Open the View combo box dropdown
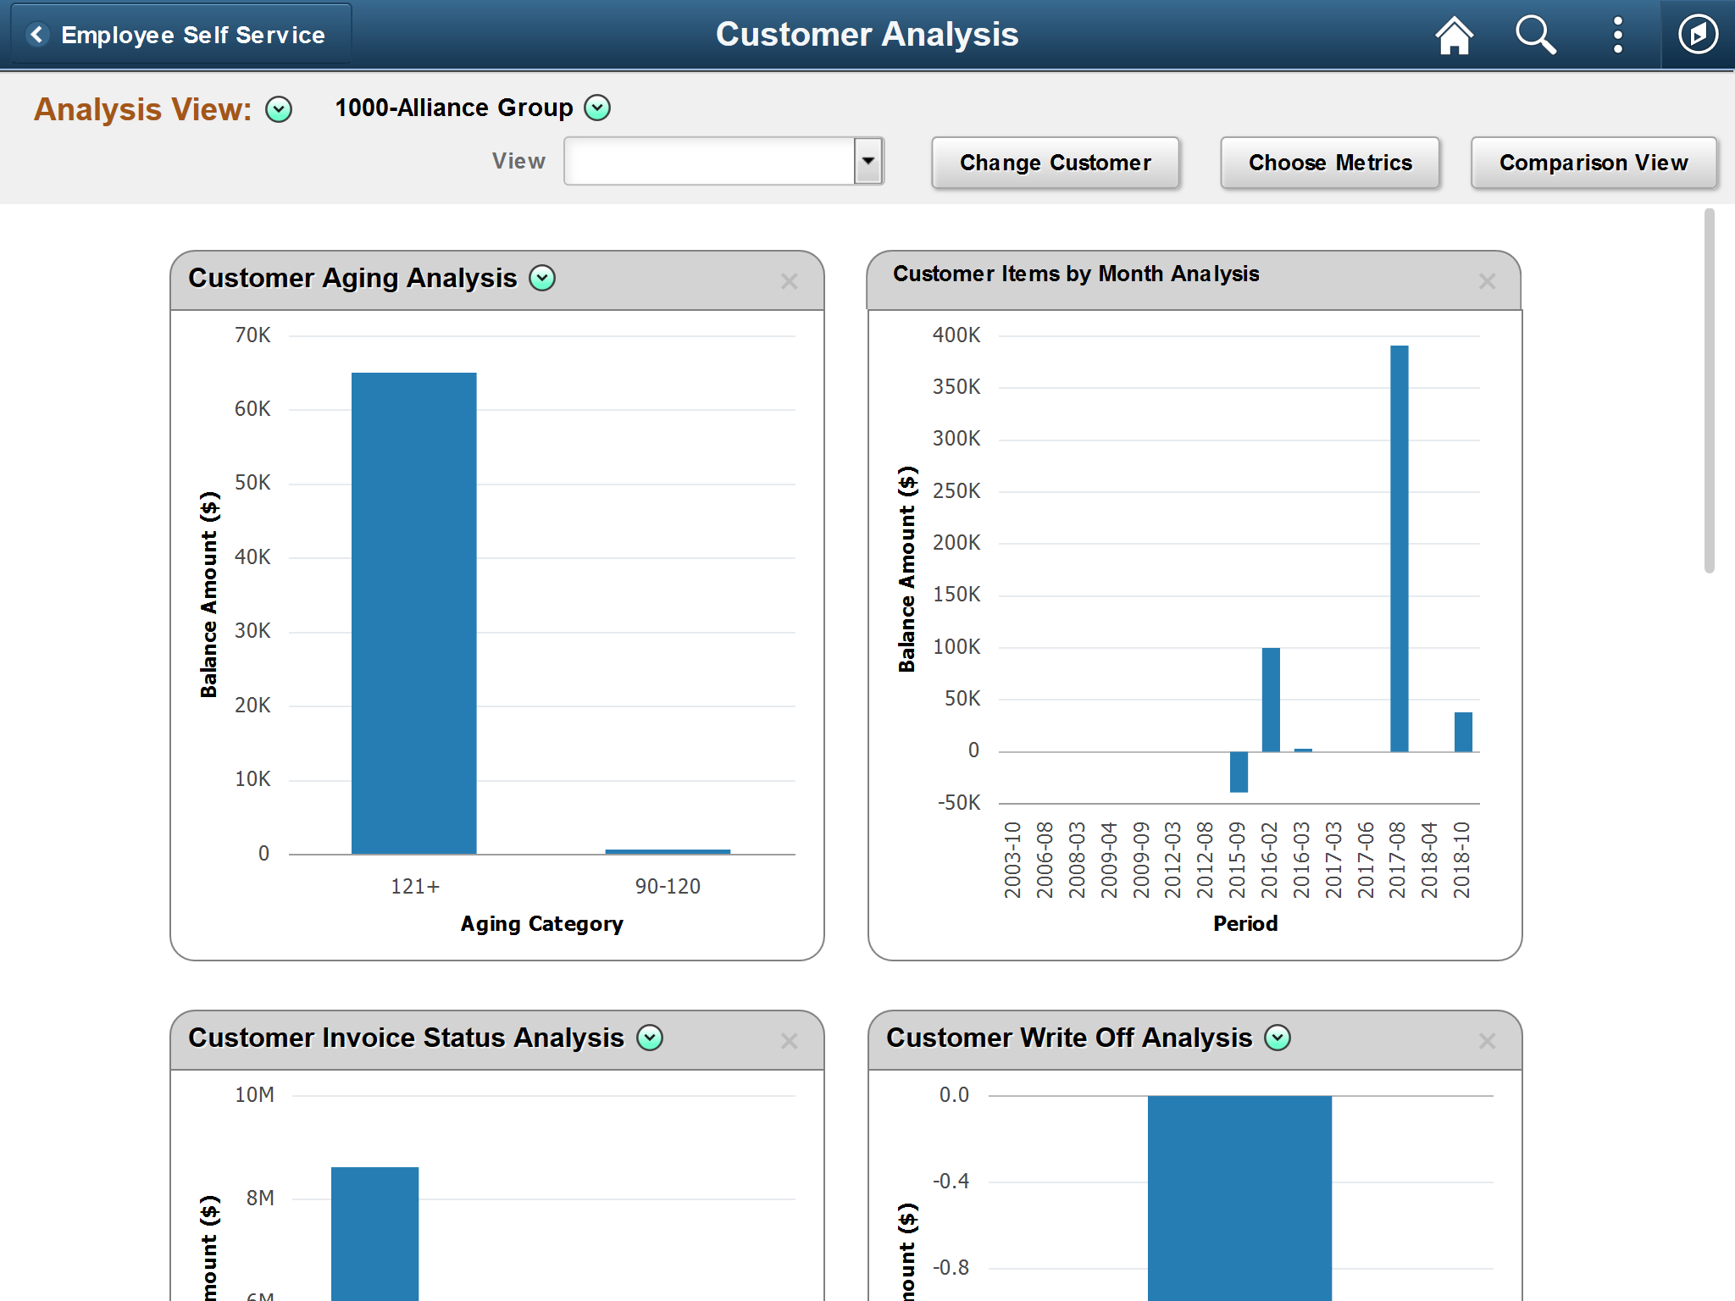This screenshot has width=1735, height=1301. 868,161
